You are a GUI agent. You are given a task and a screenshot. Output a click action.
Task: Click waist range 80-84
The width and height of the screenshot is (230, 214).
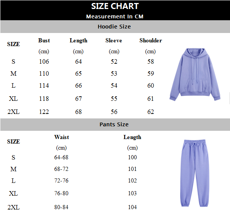tap(61, 207)
